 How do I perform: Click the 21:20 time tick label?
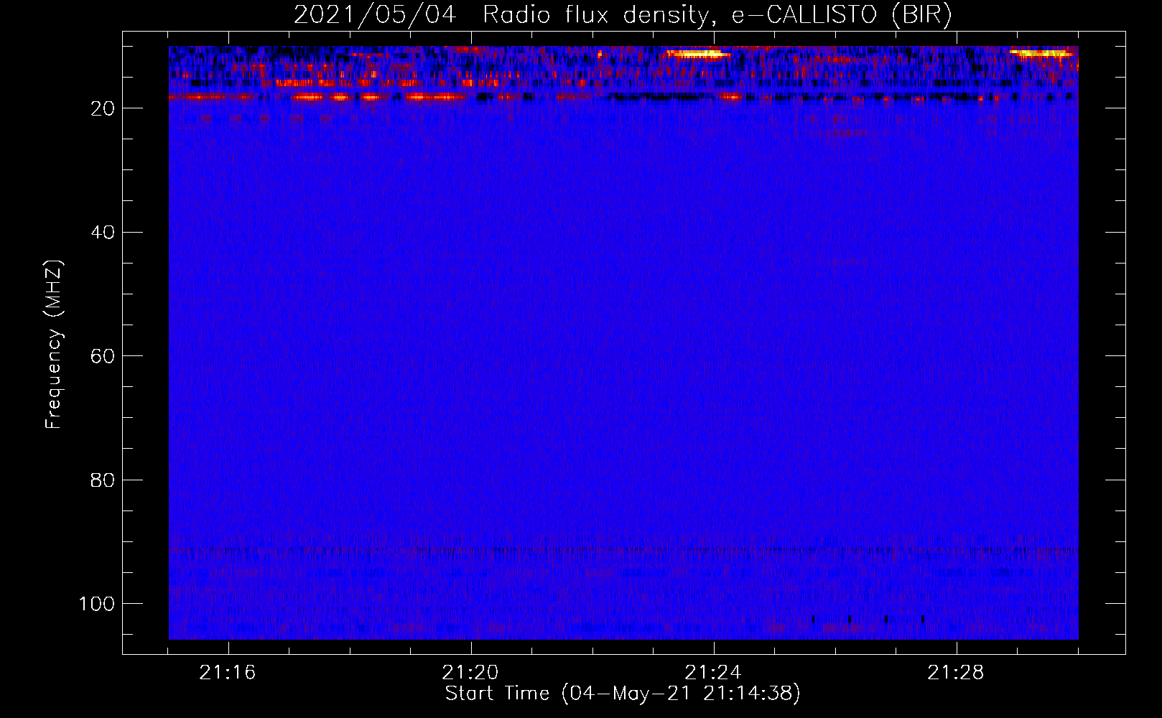(x=470, y=673)
